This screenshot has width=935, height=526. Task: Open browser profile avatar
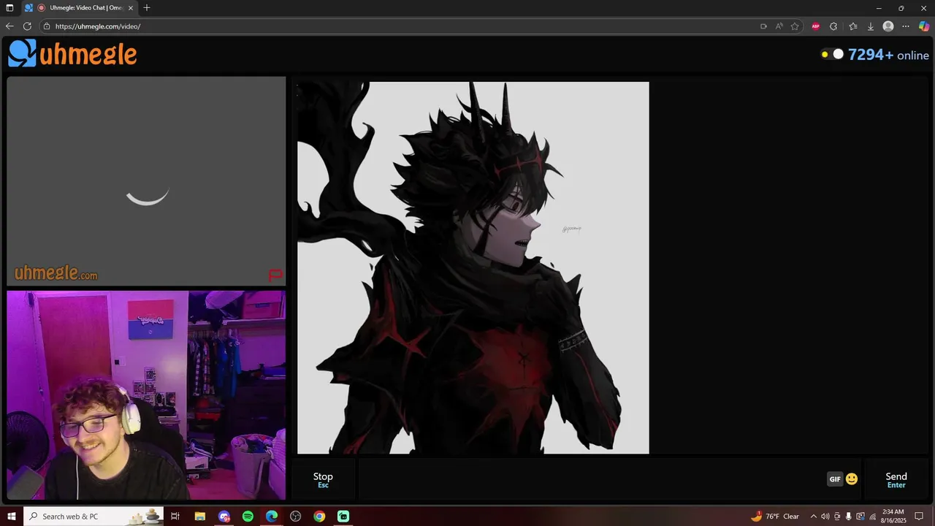pyautogui.click(x=888, y=26)
